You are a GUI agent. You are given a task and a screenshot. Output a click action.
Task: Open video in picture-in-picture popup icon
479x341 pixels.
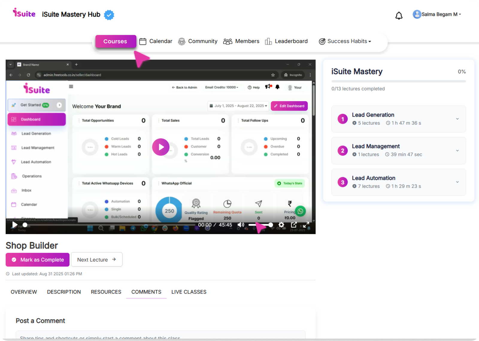point(294,225)
